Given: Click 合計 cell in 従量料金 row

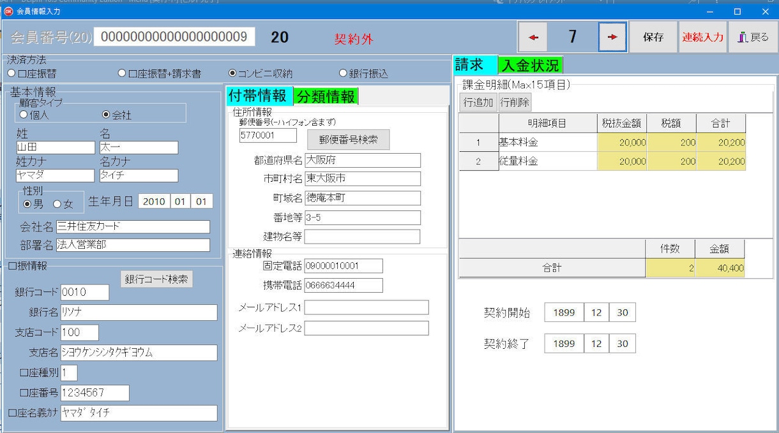Looking at the screenshot, I should coord(722,161).
